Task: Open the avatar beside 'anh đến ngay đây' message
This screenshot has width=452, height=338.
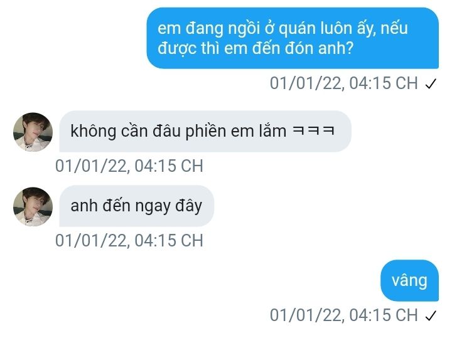Action: (x=33, y=207)
